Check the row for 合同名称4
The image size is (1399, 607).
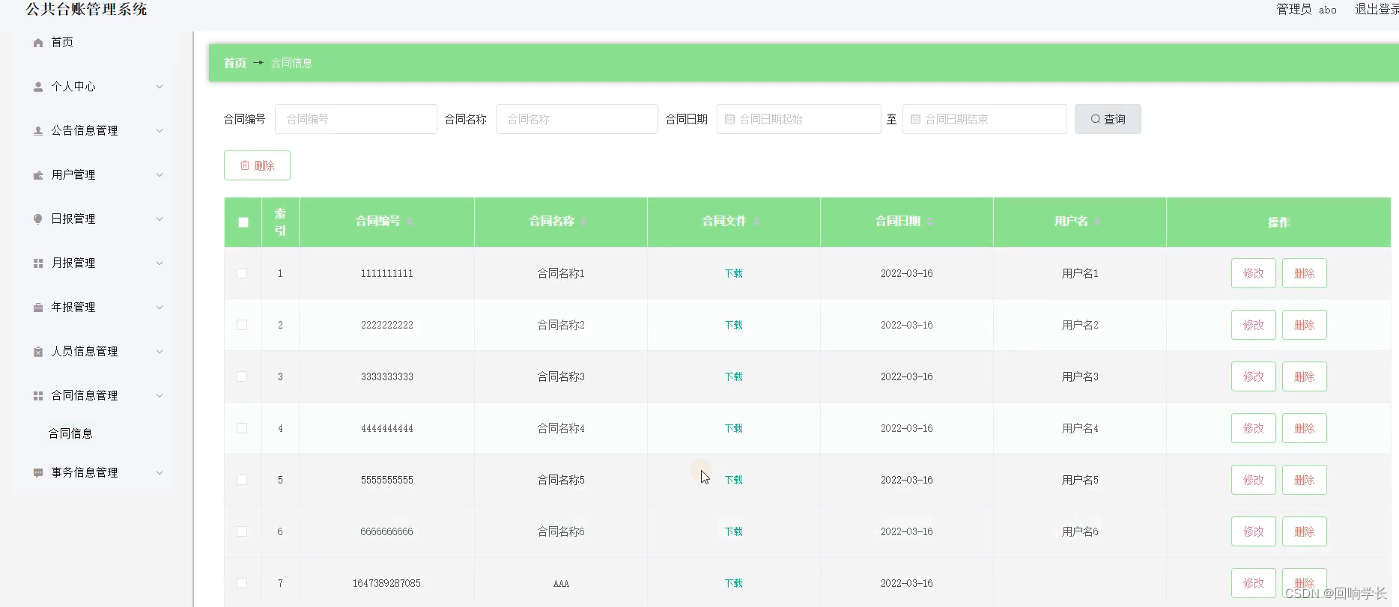242,428
